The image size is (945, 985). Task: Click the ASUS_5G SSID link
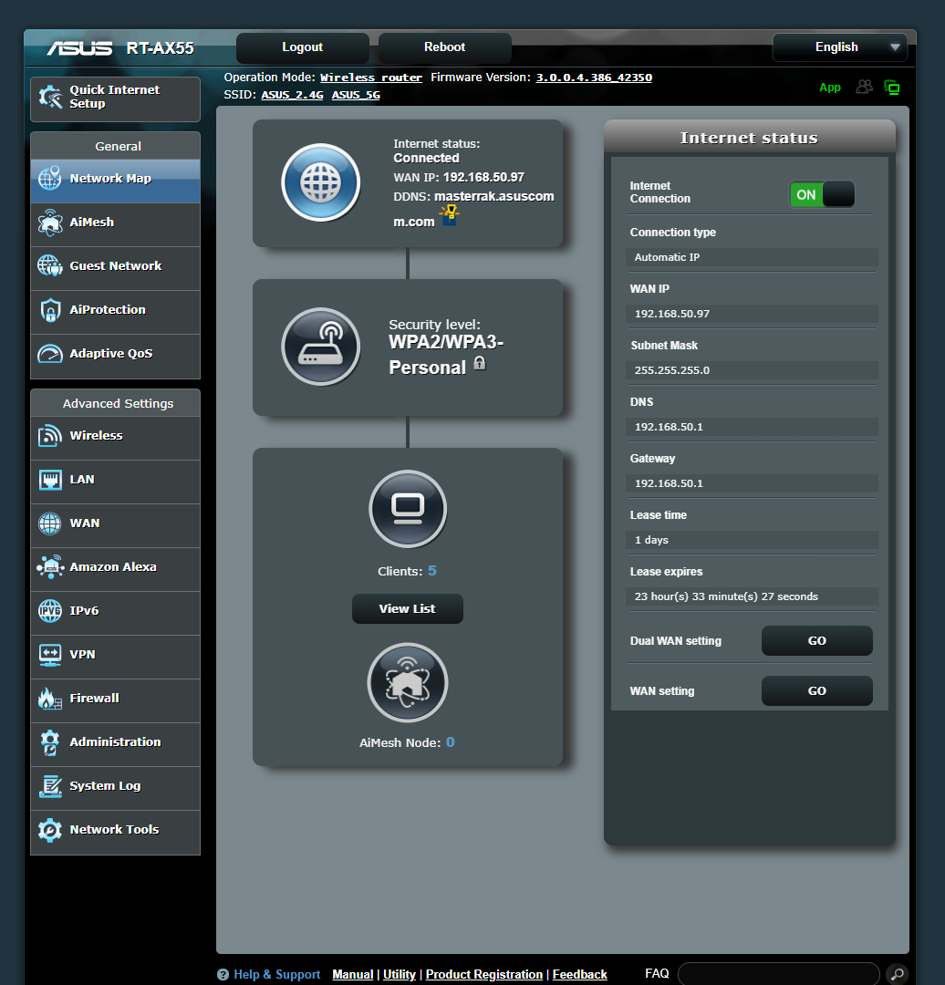pyautogui.click(x=356, y=95)
